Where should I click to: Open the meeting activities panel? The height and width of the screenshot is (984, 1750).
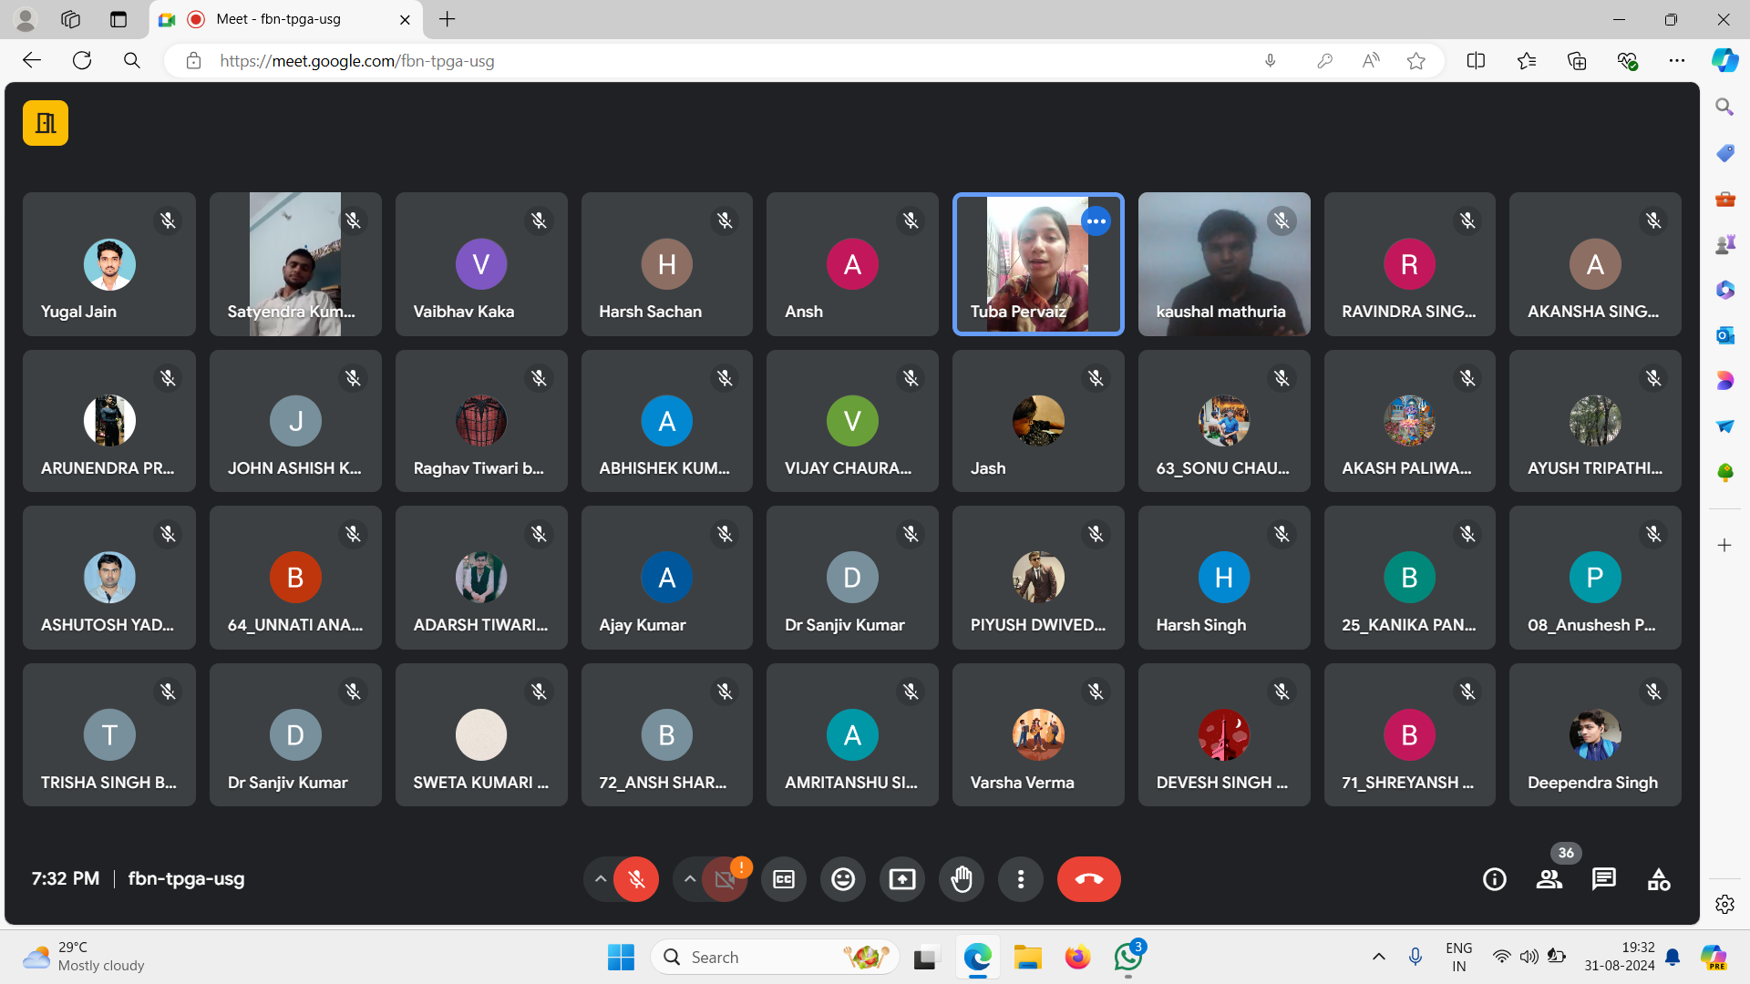pyautogui.click(x=1659, y=879)
